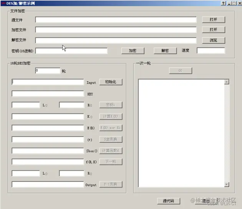Click the scrollbar track of 一次一轮 list
Screen dimensions: 242x209
tap(227, 133)
